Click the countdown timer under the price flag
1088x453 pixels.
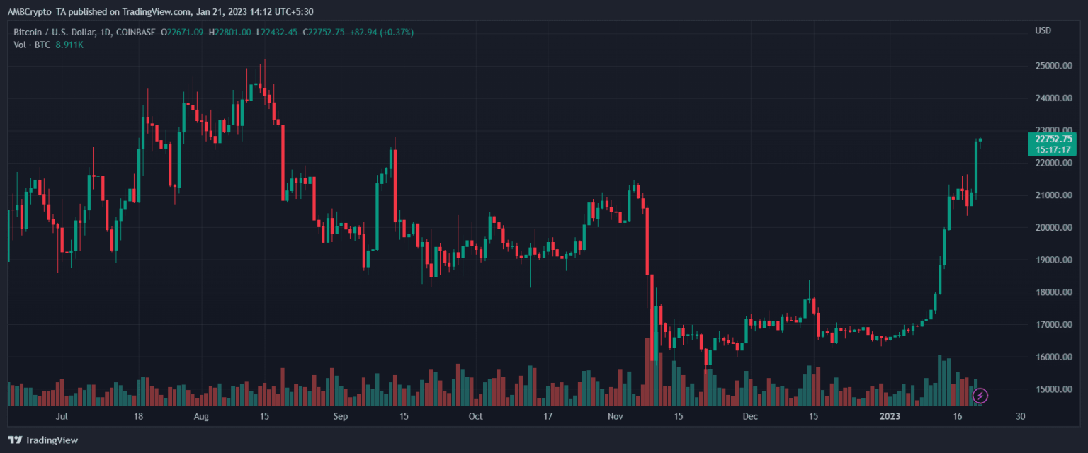click(1052, 149)
